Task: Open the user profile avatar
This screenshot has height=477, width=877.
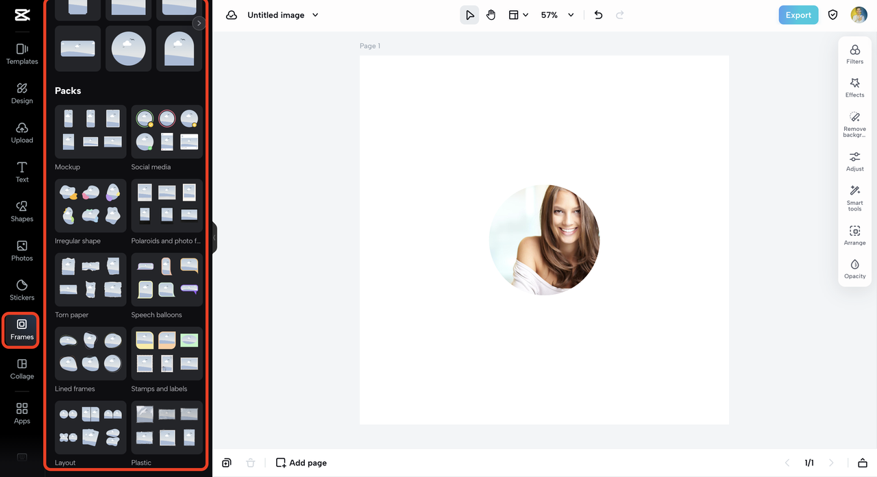Action: tap(859, 15)
